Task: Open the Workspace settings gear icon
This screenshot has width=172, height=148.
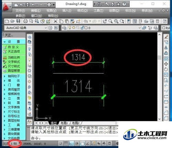Action: click(50, 28)
